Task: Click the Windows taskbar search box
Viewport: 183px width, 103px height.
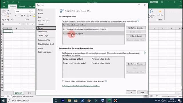Action: click(30, 100)
